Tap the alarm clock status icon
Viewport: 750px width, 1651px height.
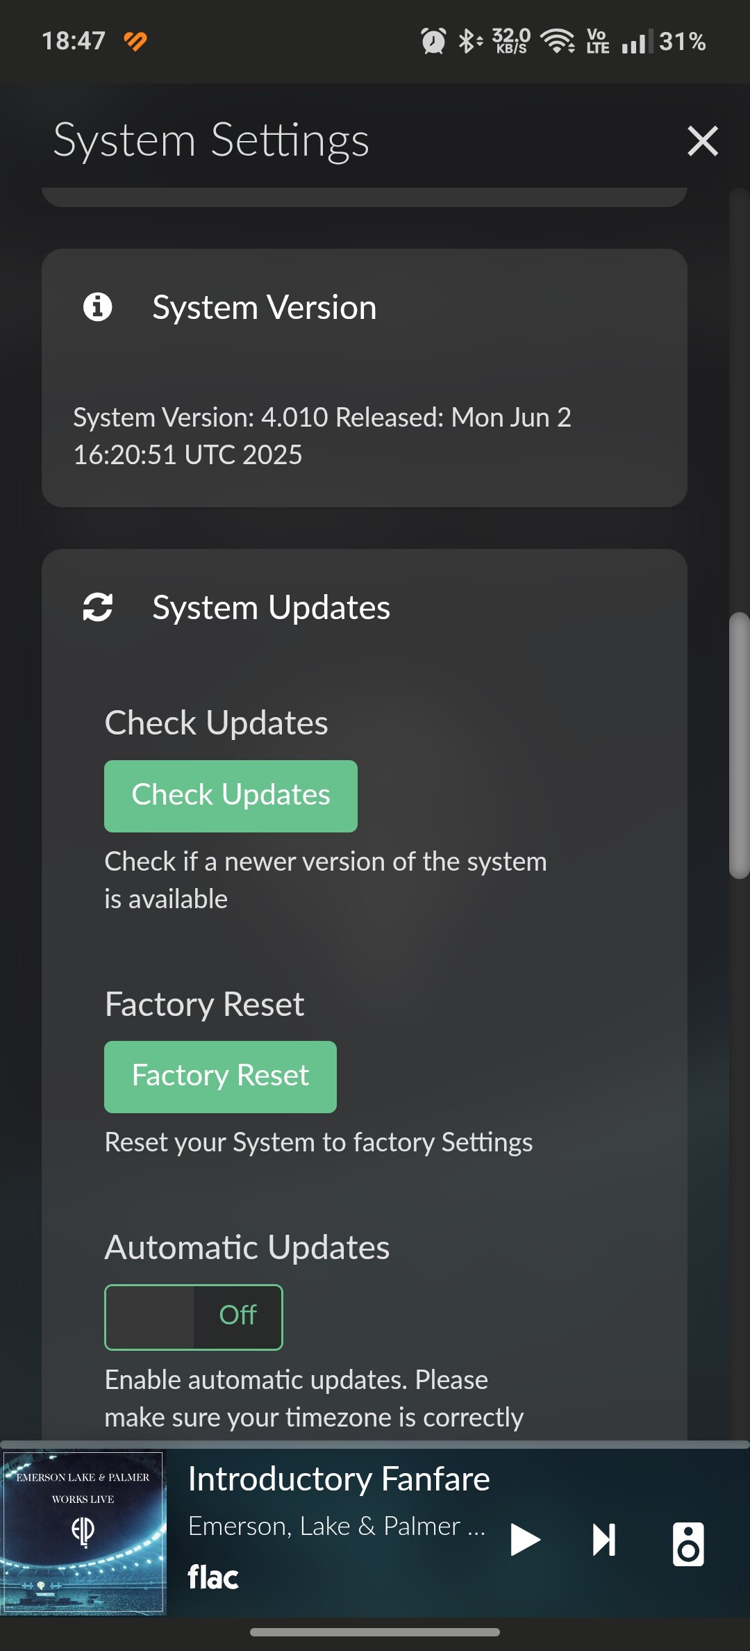coord(433,41)
